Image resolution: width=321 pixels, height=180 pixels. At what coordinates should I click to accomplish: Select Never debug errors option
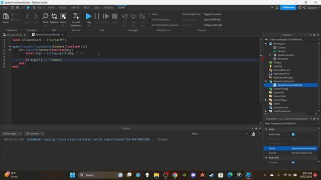tap(153, 14)
